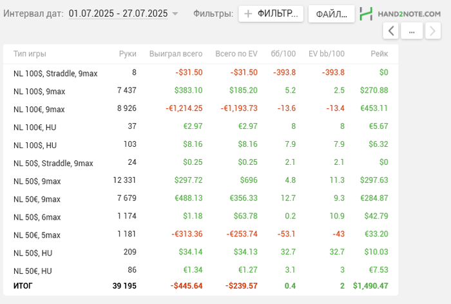Viewport: 451px width, 304px height.
Task: Sort by the бб/100 column header
Action: 283,54
